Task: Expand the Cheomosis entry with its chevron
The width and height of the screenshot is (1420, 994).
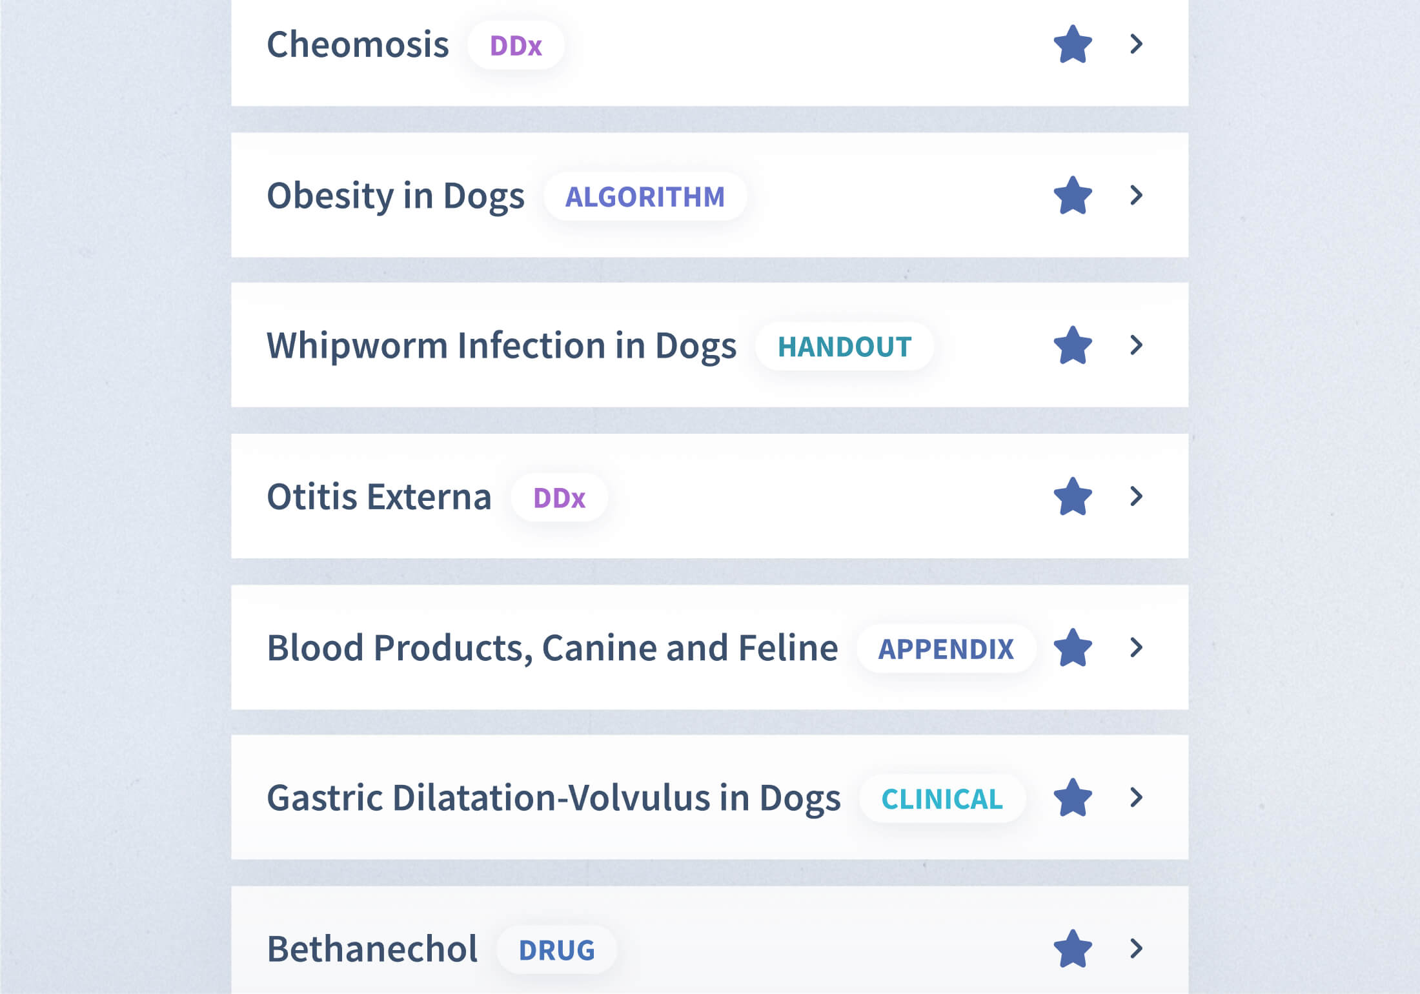Action: (x=1137, y=44)
